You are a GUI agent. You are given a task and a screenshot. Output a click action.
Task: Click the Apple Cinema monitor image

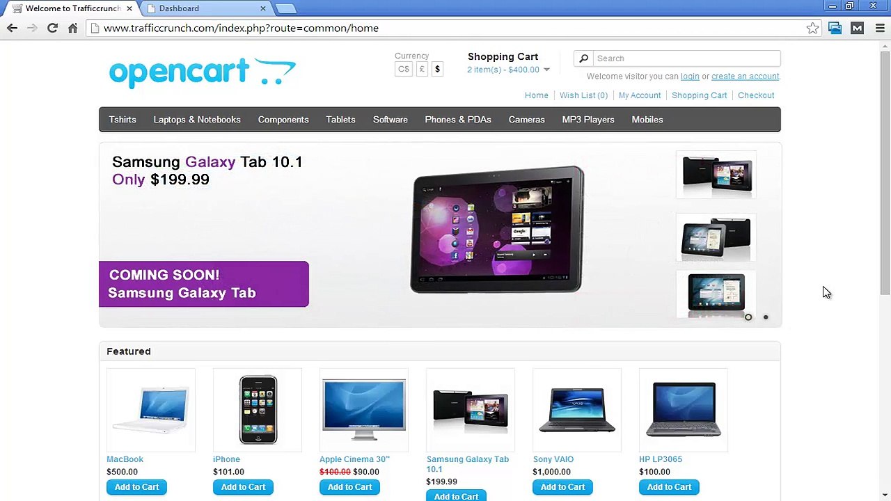[364, 410]
